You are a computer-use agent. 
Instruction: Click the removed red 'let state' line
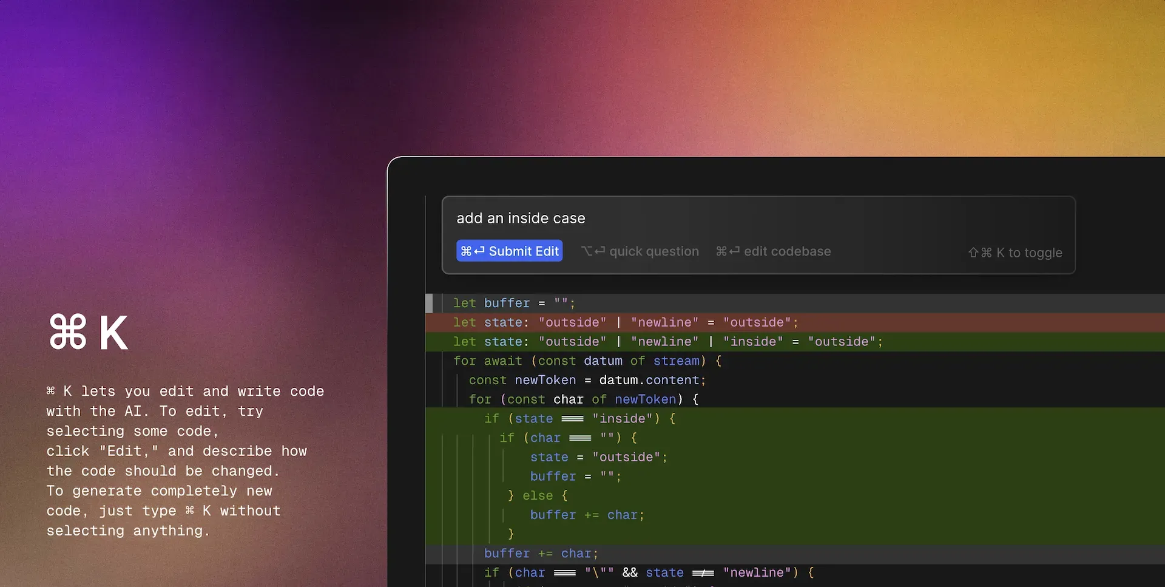[626, 322]
